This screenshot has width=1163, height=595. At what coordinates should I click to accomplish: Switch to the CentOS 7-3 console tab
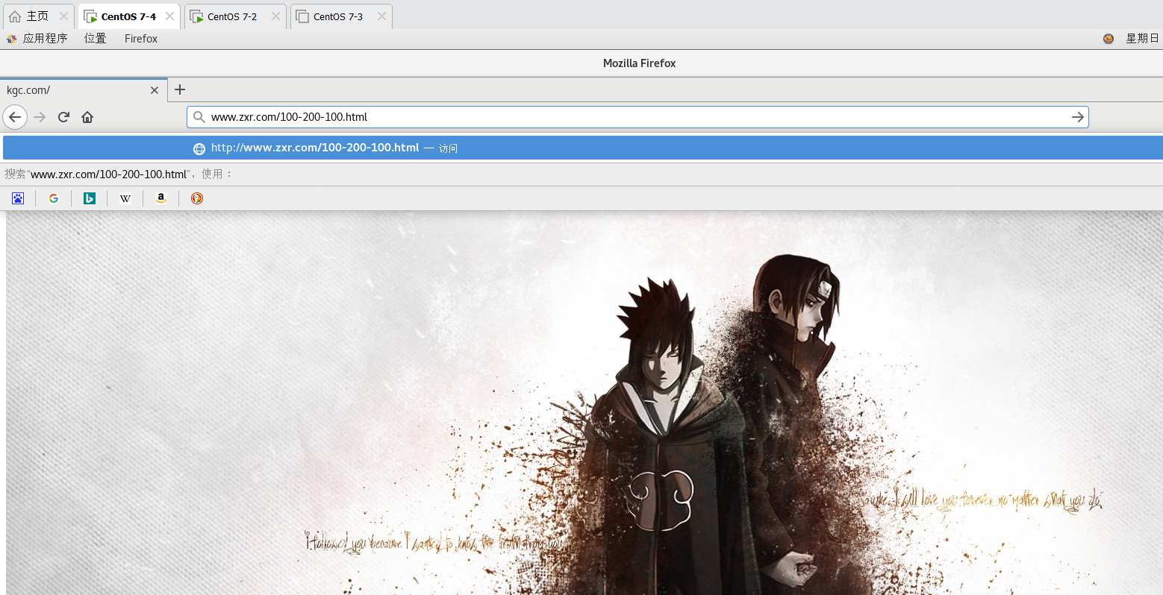pyautogui.click(x=334, y=16)
